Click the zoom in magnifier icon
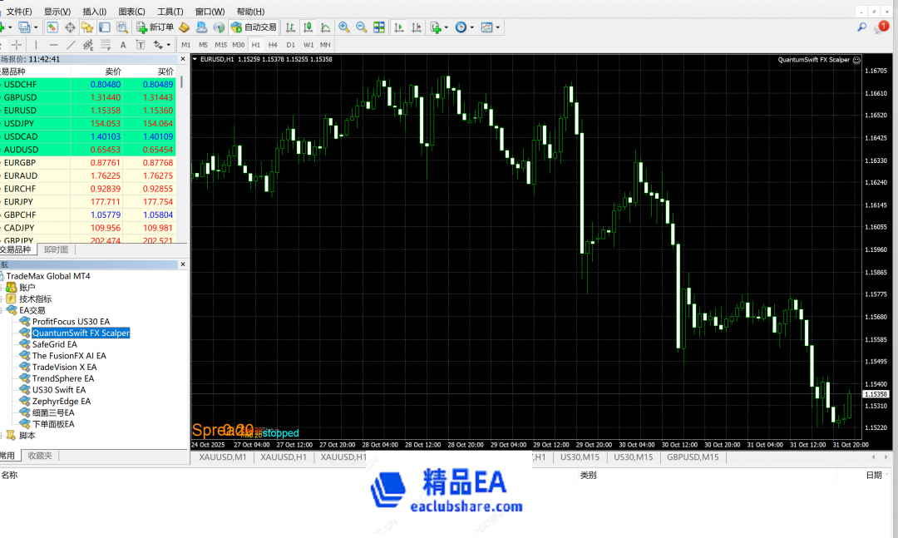Viewport: 898px width, 538px height. pos(344,27)
